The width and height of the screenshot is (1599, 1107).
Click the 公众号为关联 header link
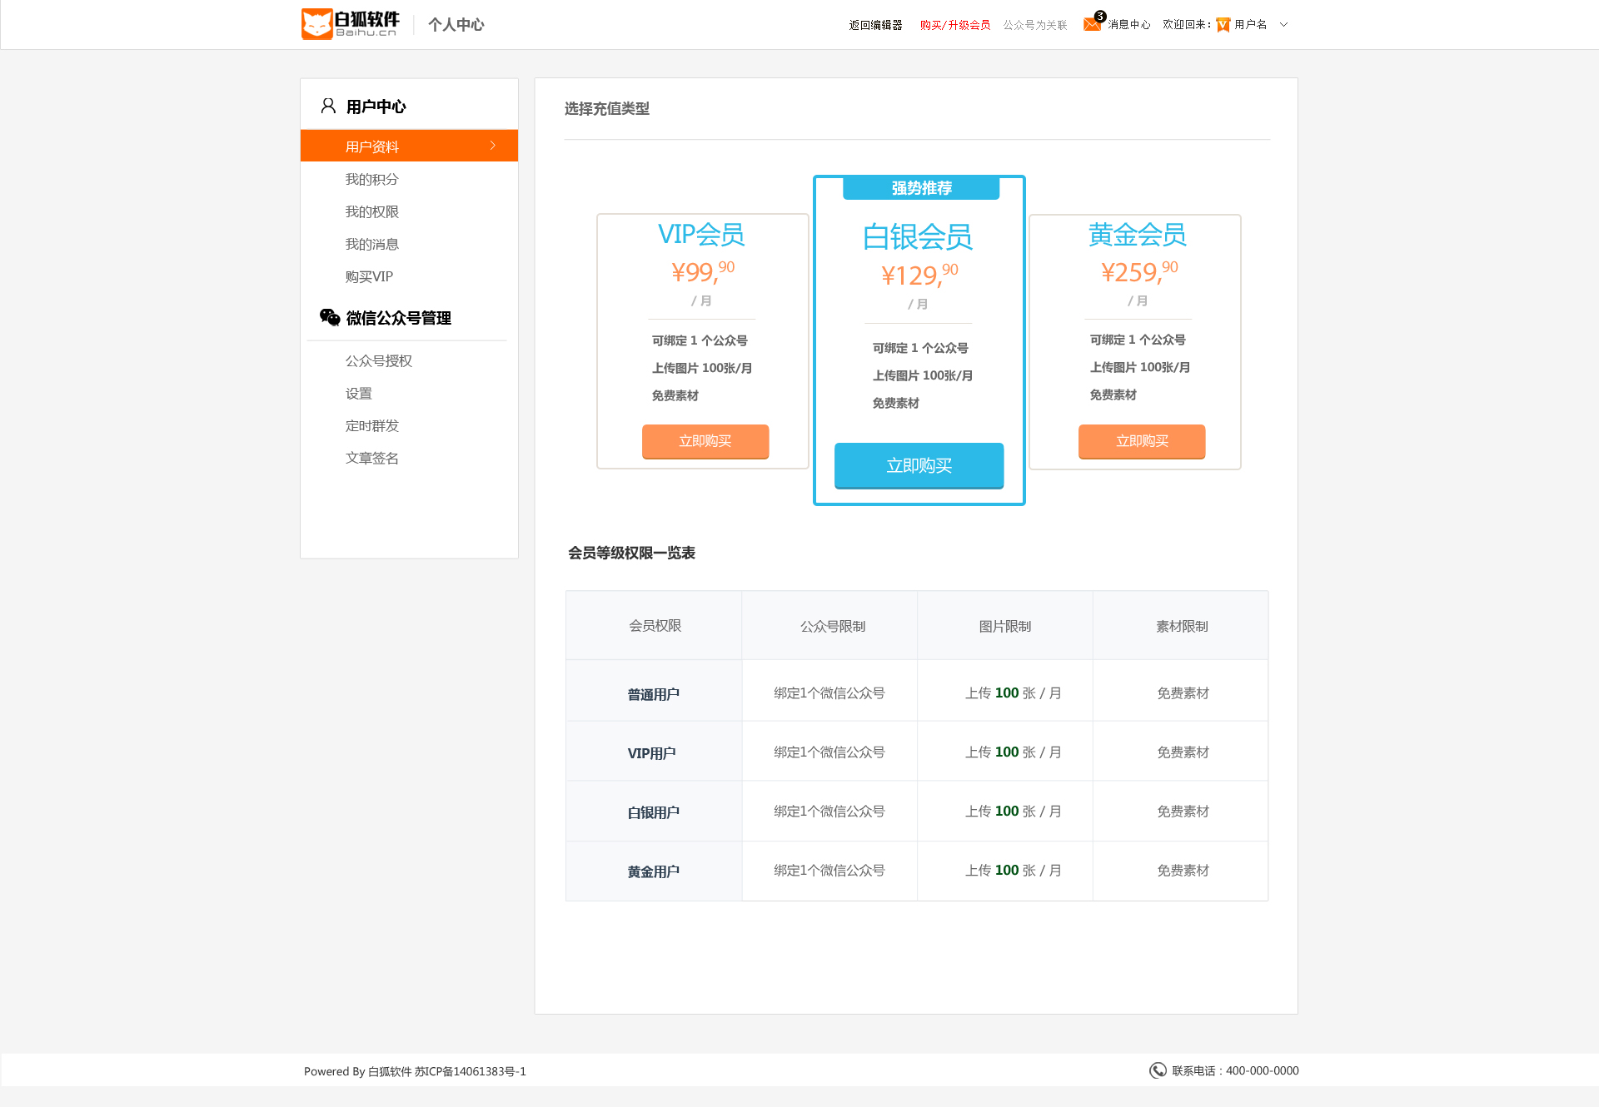[1035, 25]
